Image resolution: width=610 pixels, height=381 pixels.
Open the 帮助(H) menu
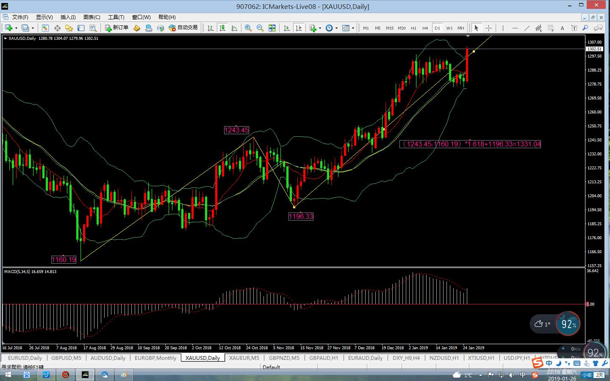(167, 17)
